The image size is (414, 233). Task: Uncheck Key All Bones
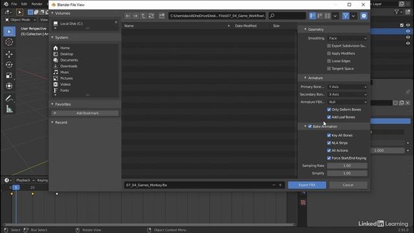(329, 135)
